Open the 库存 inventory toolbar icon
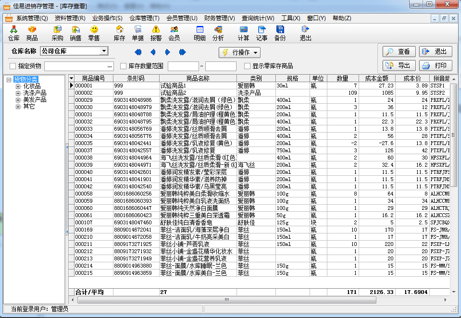This screenshot has width=461, height=318. [x=119, y=33]
